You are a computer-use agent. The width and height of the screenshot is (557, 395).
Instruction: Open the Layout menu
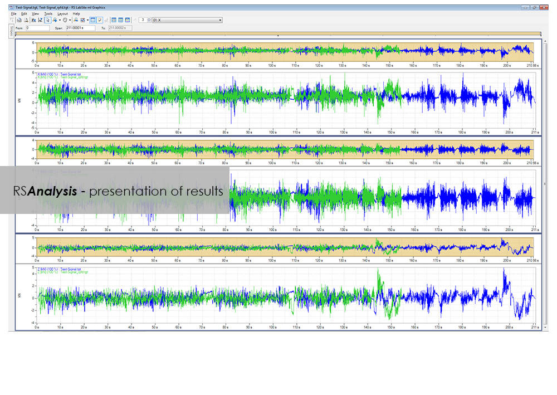(62, 13)
